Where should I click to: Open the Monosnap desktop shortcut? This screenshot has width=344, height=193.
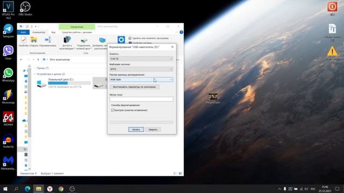(x=8, y=96)
